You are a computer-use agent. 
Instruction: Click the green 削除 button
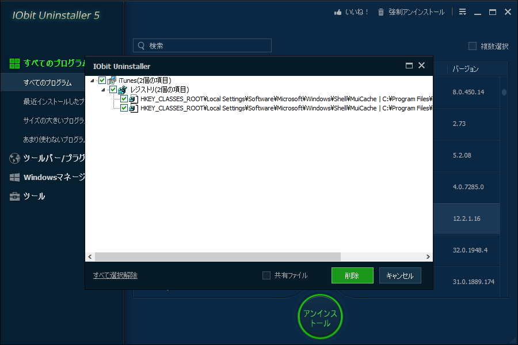click(x=352, y=275)
